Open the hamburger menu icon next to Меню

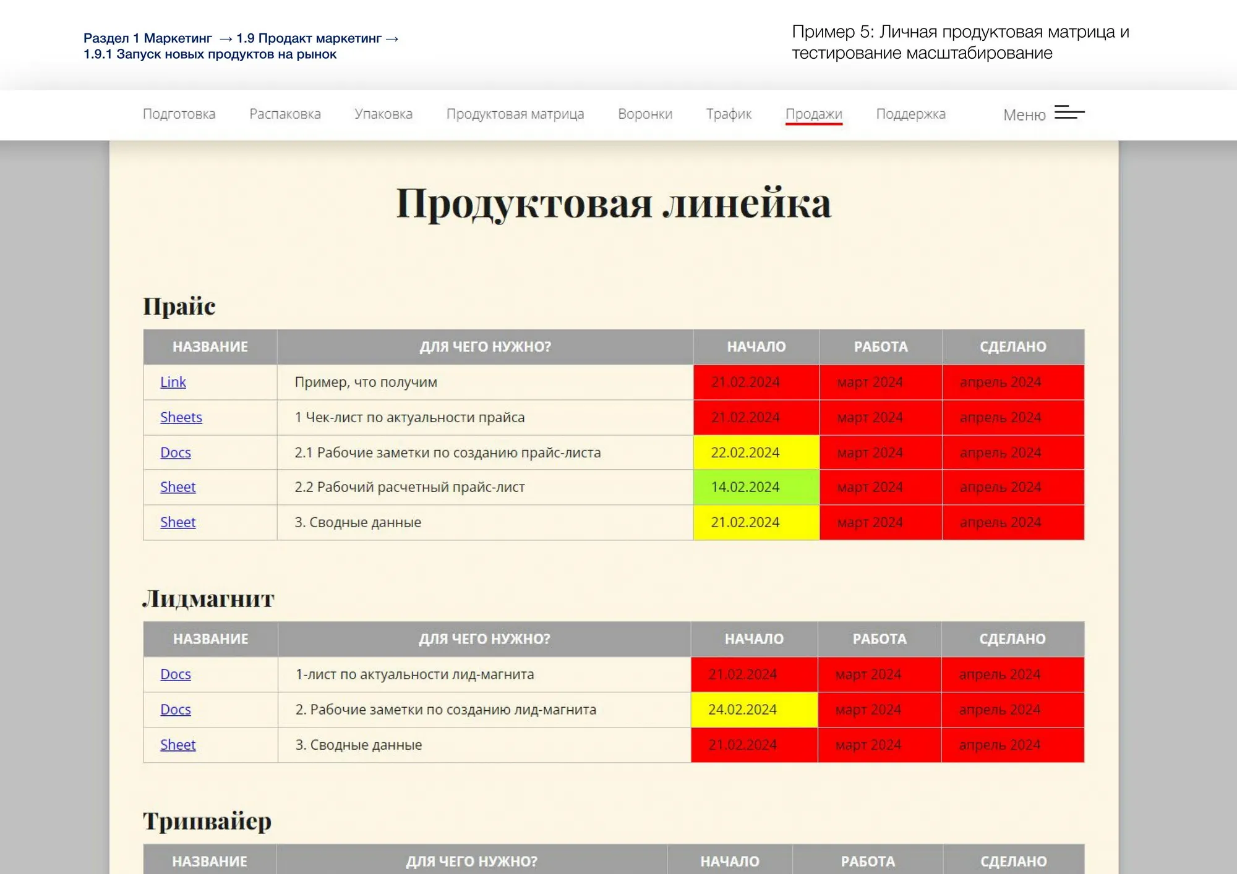pyautogui.click(x=1069, y=112)
